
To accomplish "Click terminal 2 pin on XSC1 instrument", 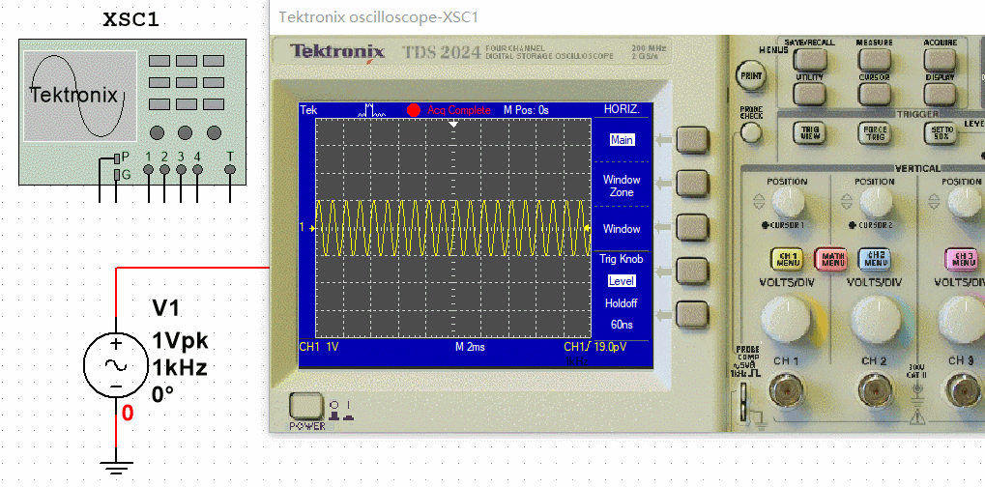I will pyautogui.click(x=164, y=169).
